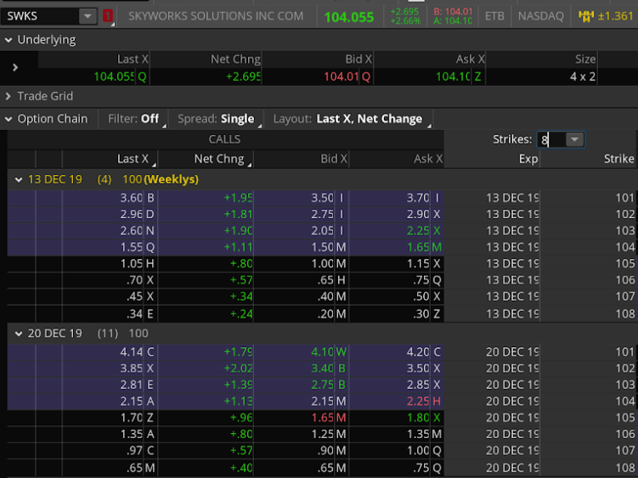Collapse the Option Chain section
This screenshot has width=638, height=478.
(x=8, y=119)
